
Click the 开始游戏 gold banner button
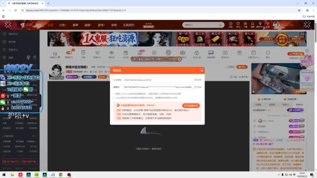282,40
